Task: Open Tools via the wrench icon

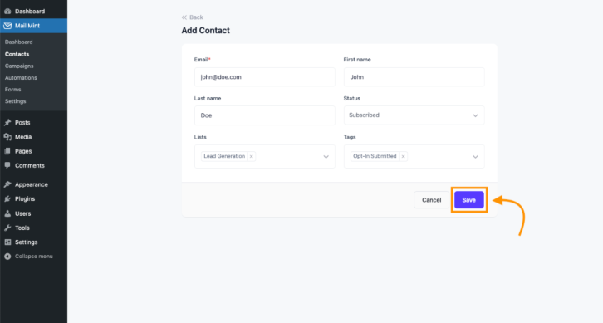Action: (7, 228)
